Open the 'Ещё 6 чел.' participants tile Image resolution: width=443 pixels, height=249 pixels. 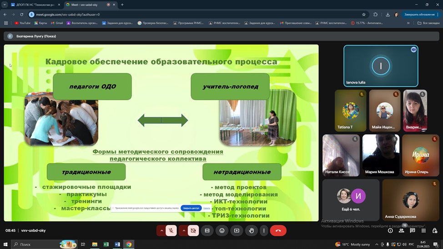click(351, 200)
